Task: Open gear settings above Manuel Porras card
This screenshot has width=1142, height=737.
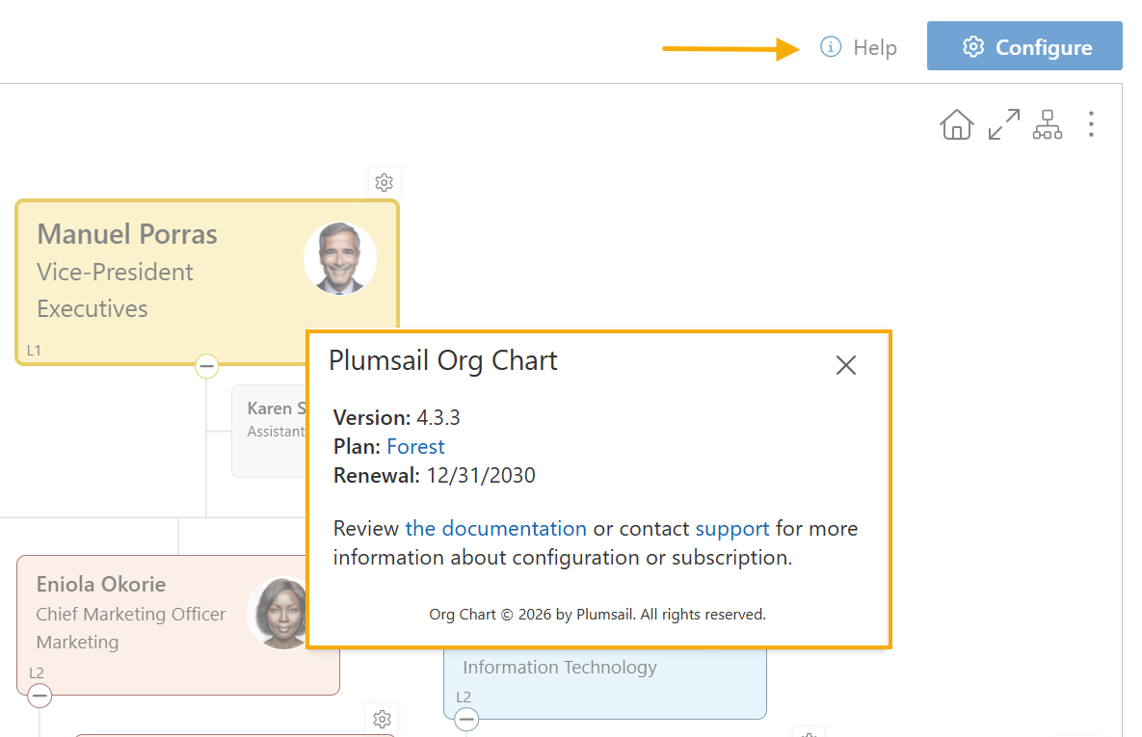Action: pos(384,182)
